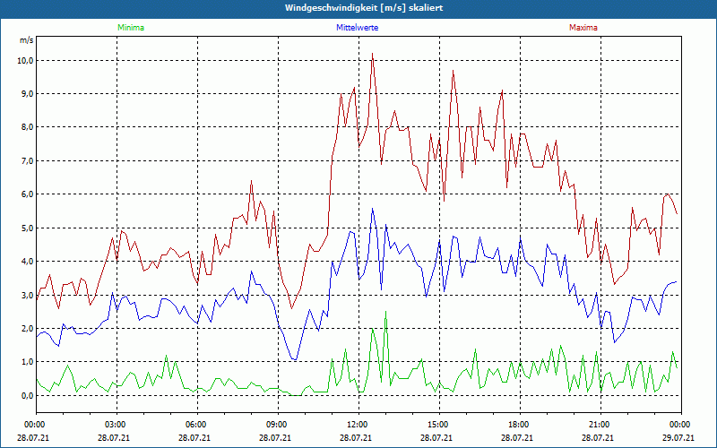The height and width of the screenshot is (448, 717).
Task: Click the red maxima peak above 10,0
Action: (x=373, y=54)
